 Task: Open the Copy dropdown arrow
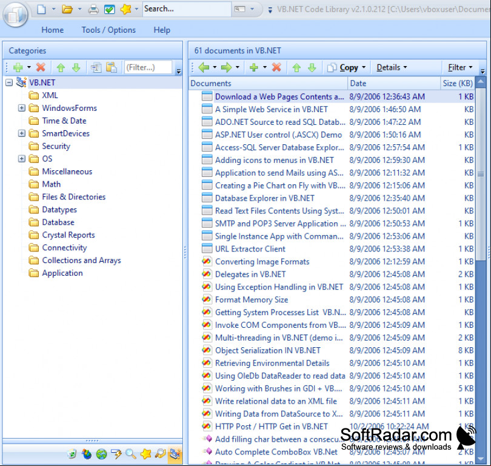(364, 67)
